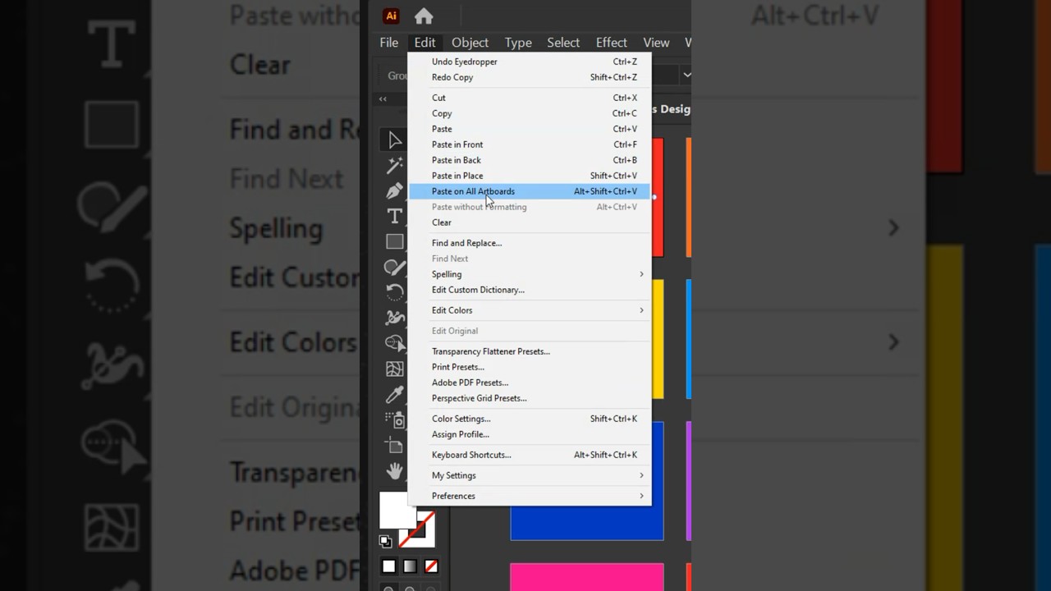The width and height of the screenshot is (1051, 591).
Task: Choose Paste with Ctrl+V shortcut
Action: coord(530,129)
